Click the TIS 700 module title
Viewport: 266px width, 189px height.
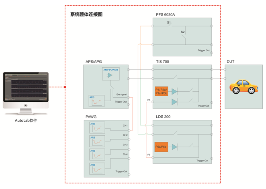click(162, 62)
